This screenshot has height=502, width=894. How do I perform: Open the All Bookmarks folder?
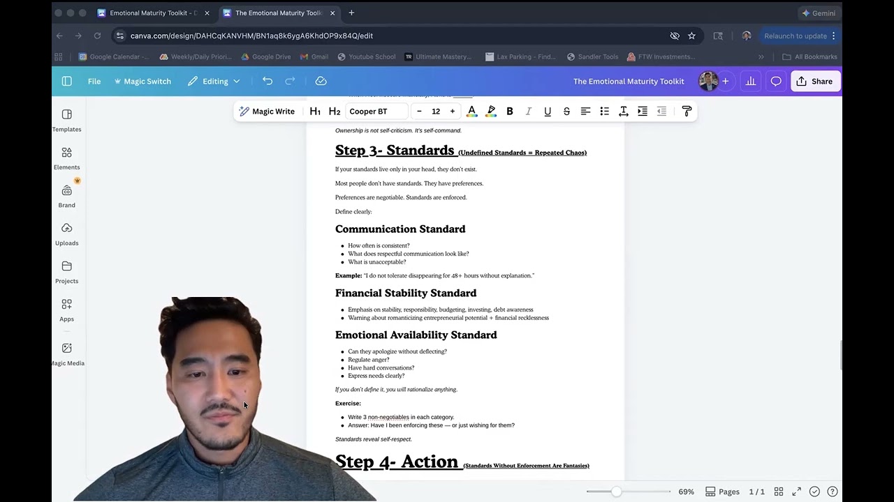point(809,56)
